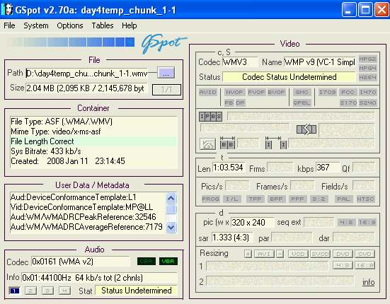
Task: Open the System menu
Action: 36,25
